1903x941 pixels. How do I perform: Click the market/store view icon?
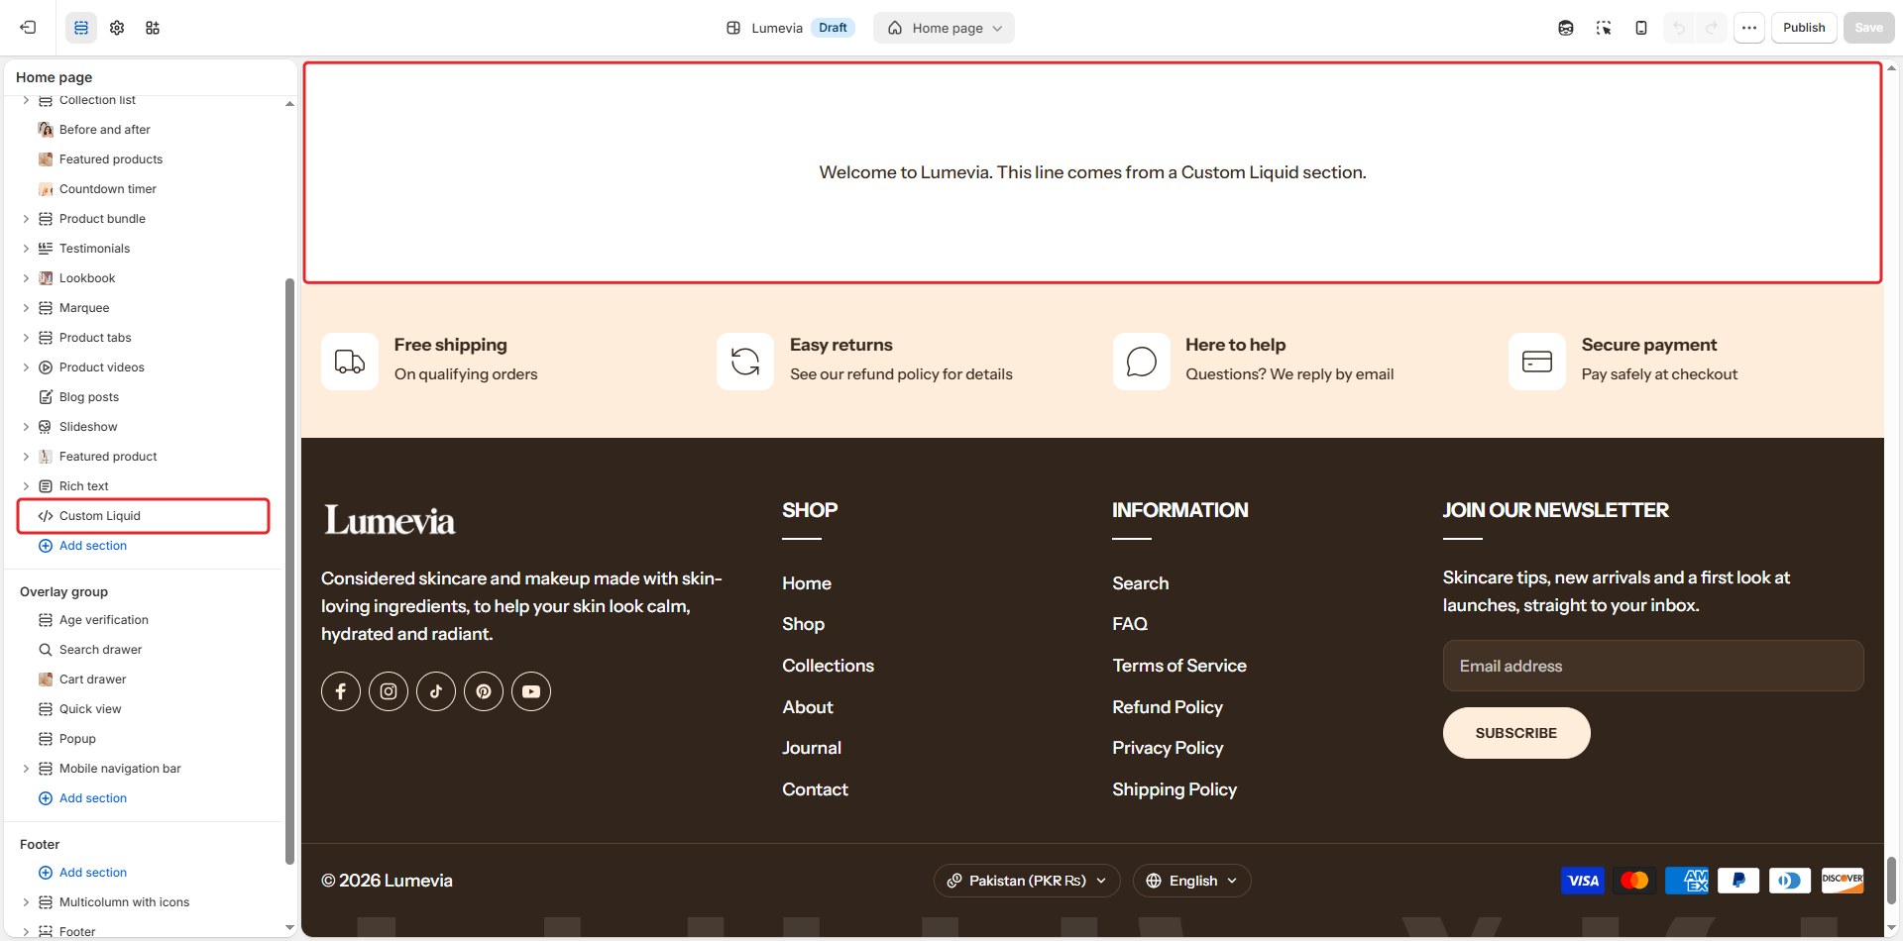1566,28
